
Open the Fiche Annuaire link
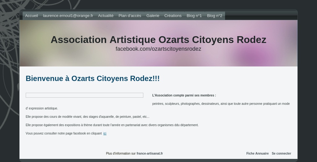pos(257,154)
